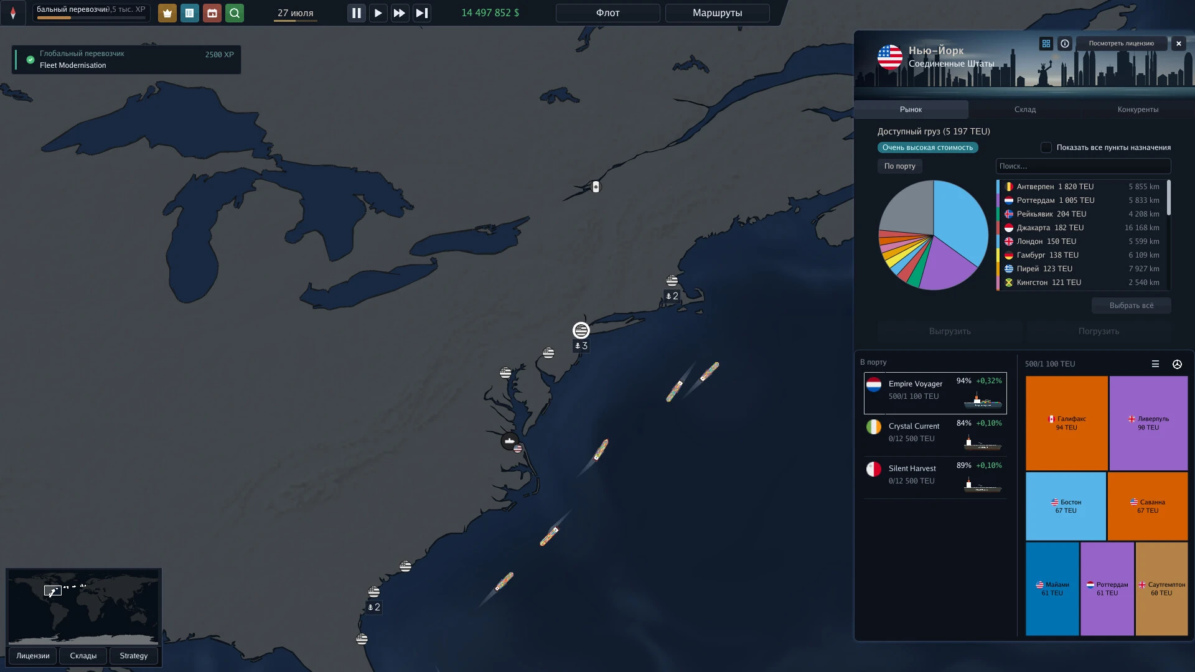Open Лицензии panel below the minimap
Screen dimensions: 1195x672
(x=32, y=656)
